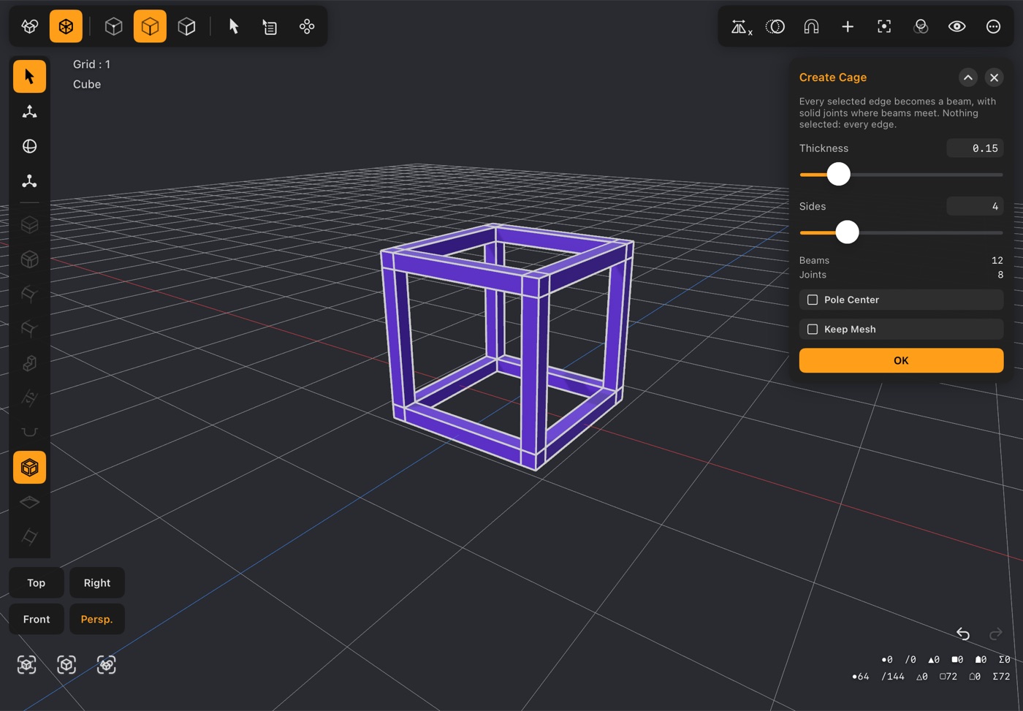Switch to object mode shapes icon
1023x711 pixels.
click(x=30, y=26)
